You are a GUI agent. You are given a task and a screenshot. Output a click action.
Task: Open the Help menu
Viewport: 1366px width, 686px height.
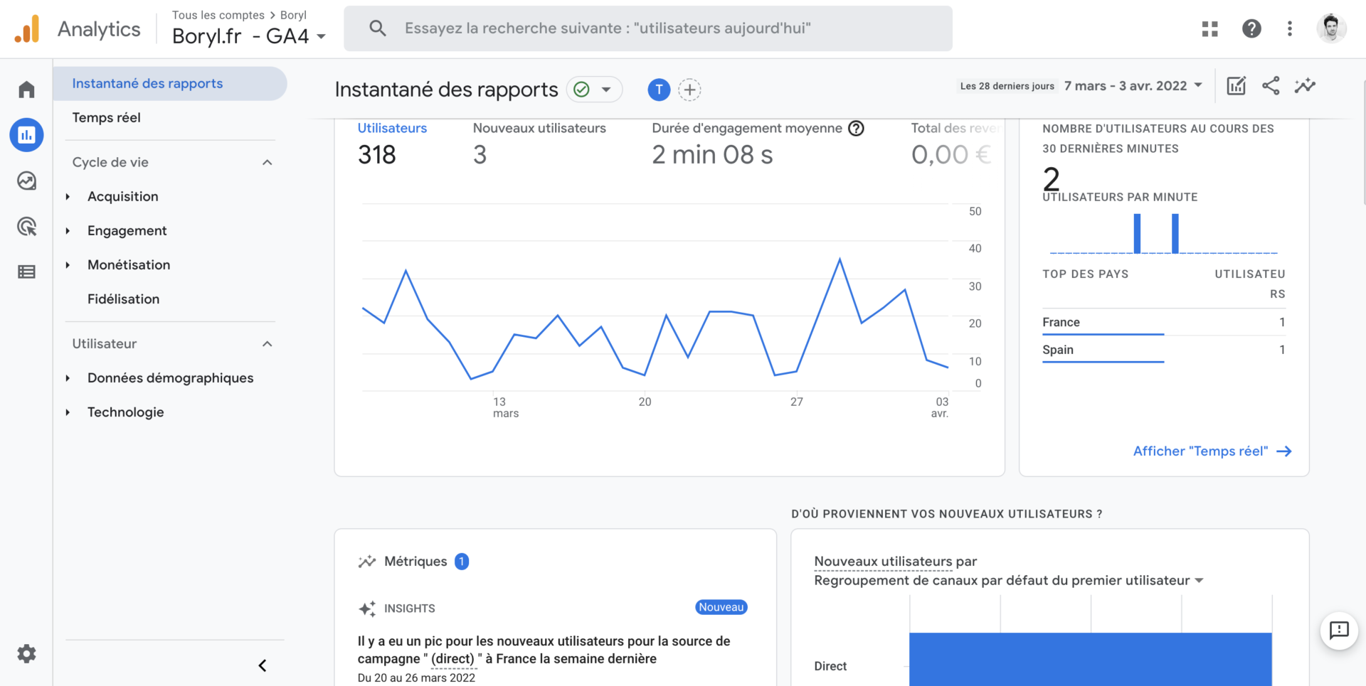pos(1251,28)
